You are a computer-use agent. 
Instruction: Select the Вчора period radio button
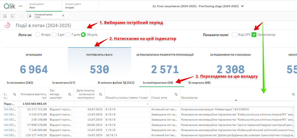38,35
